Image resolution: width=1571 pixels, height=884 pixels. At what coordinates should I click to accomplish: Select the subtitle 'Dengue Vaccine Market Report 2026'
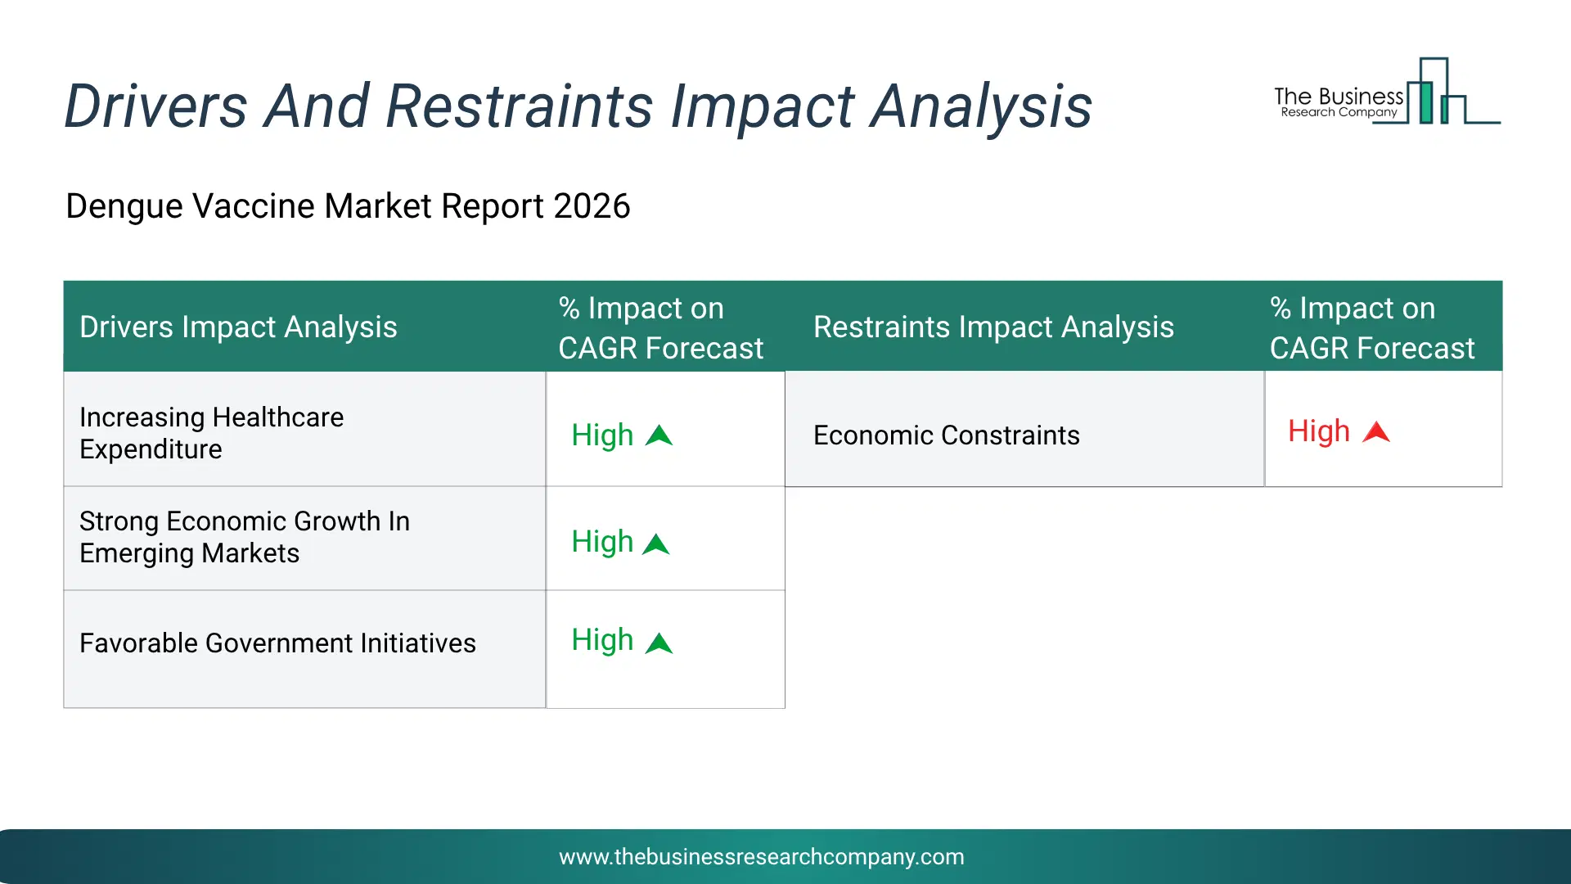(x=348, y=205)
